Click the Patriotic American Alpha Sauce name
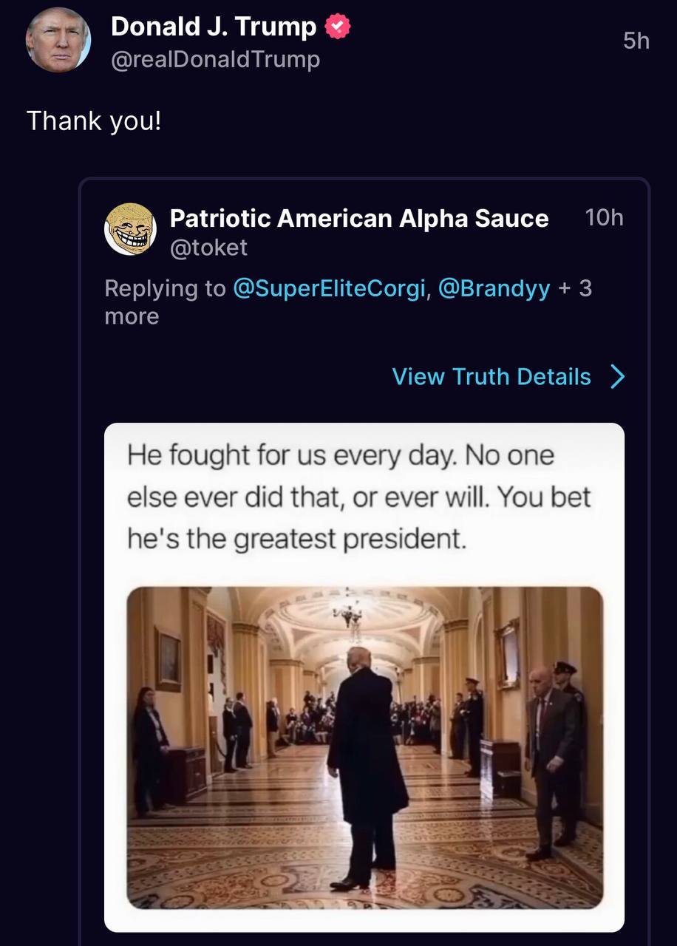The image size is (677, 946). tap(359, 219)
